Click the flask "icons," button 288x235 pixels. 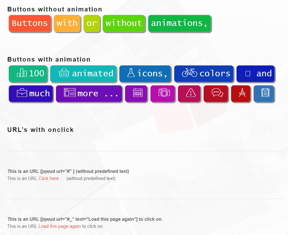(145, 73)
